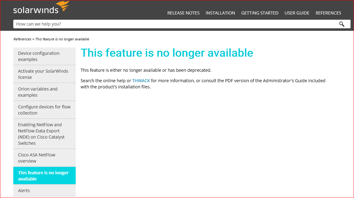The image size is (354, 198).
Task: Open the Release Notes menu
Action: [183, 13]
